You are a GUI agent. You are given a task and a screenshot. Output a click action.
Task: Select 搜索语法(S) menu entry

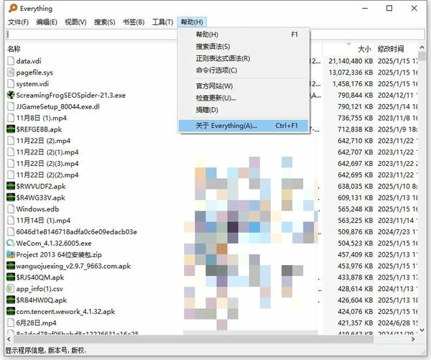click(x=244, y=47)
